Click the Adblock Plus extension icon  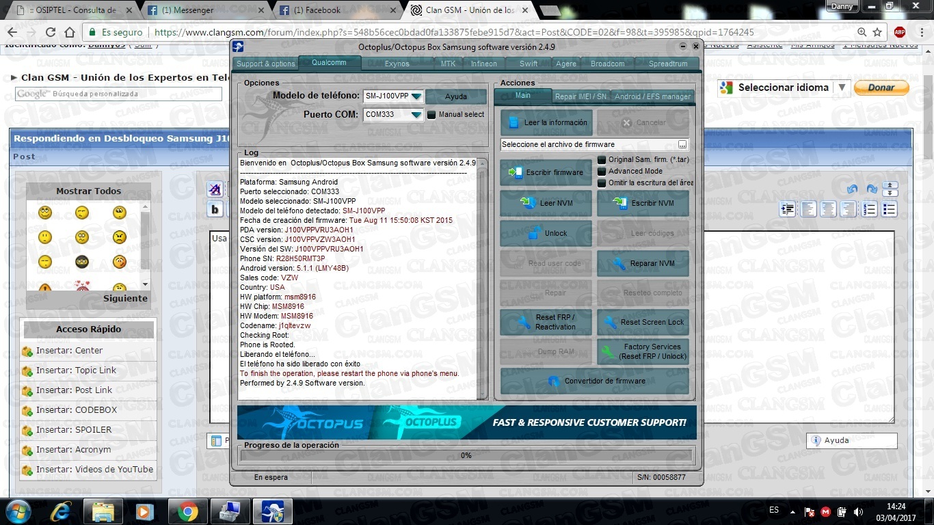[x=900, y=32]
